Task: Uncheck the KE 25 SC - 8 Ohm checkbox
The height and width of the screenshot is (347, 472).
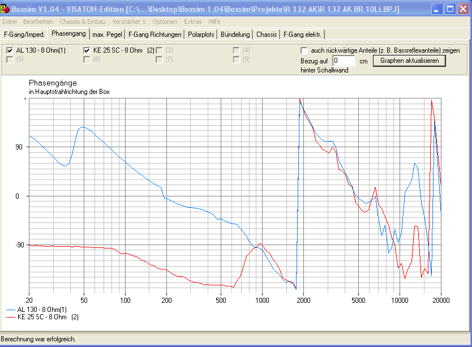Action: tap(87, 50)
